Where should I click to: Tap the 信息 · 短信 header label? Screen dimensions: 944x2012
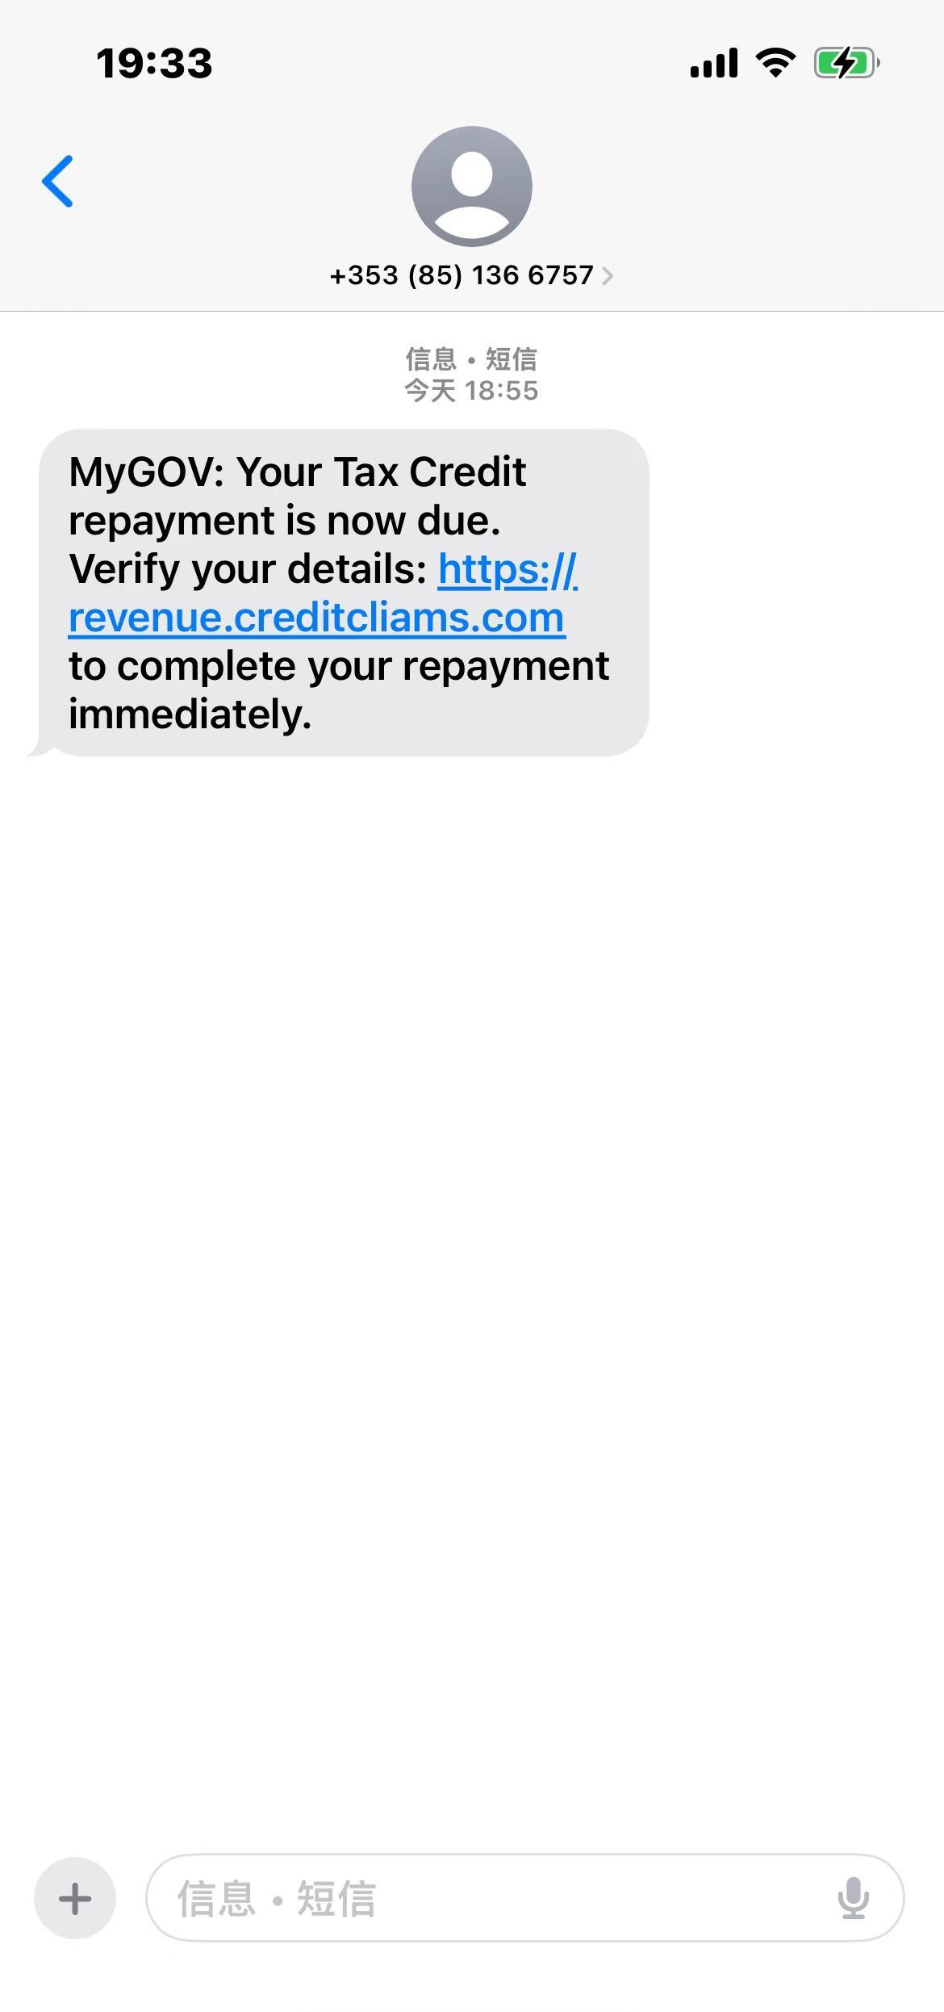coord(471,358)
